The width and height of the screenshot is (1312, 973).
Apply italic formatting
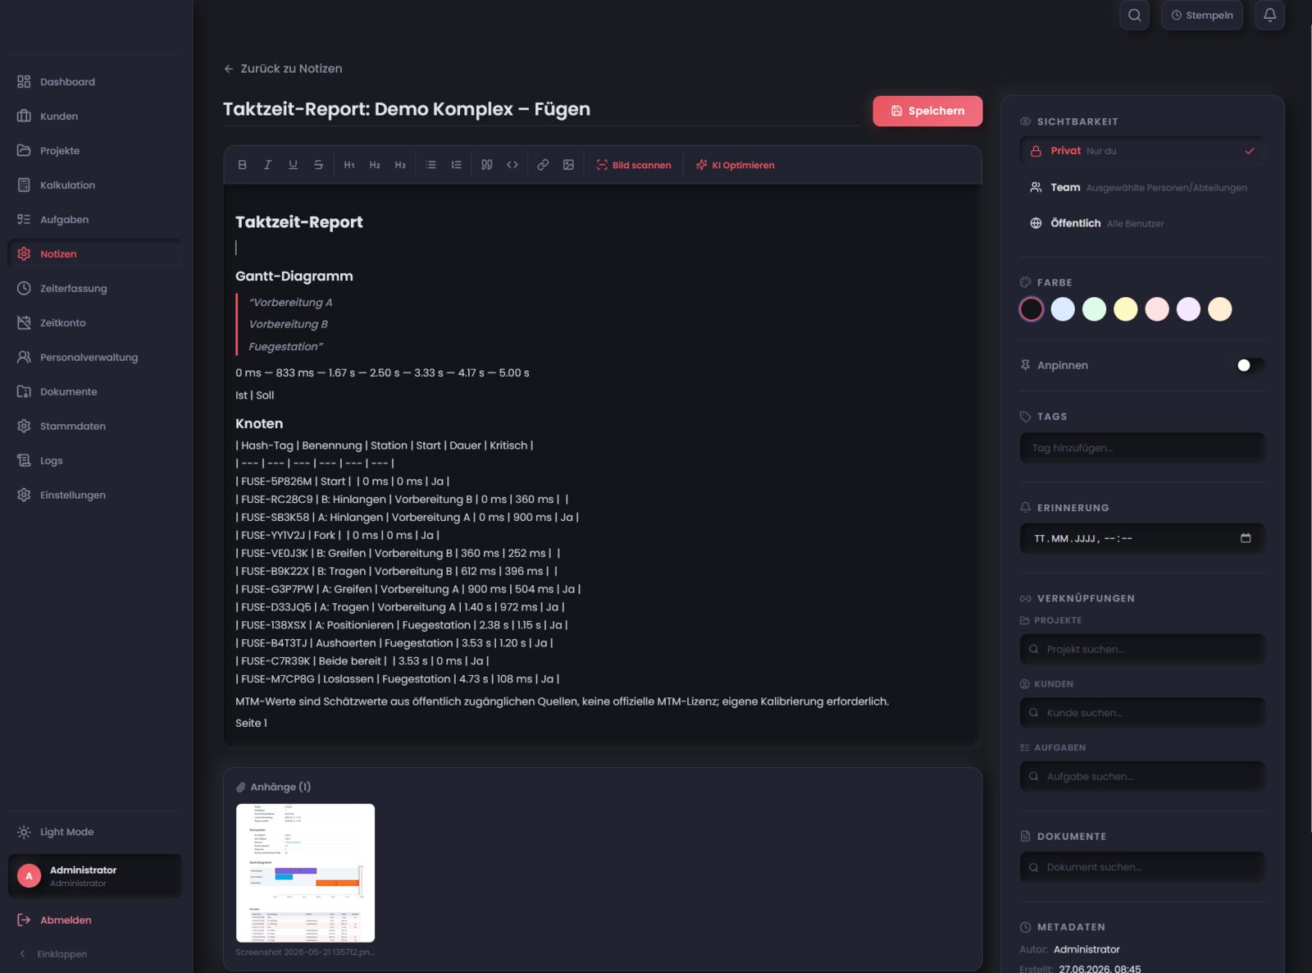click(267, 165)
